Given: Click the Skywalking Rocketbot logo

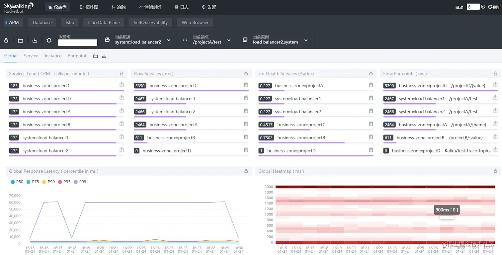Looking at the screenshot, I should [19, 8].
